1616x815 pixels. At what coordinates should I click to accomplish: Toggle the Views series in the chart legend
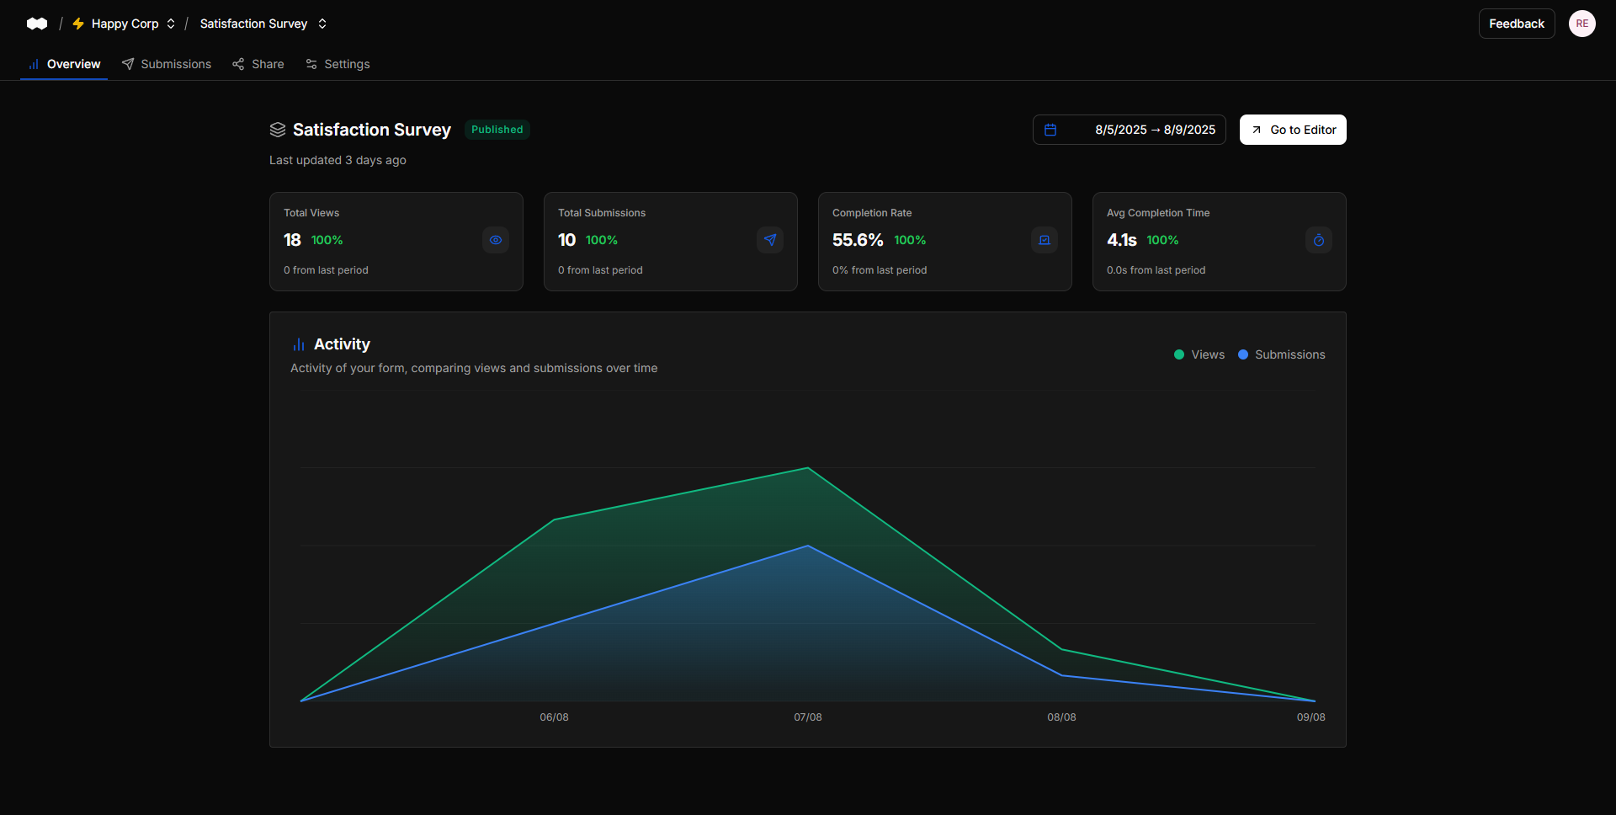1199,354
